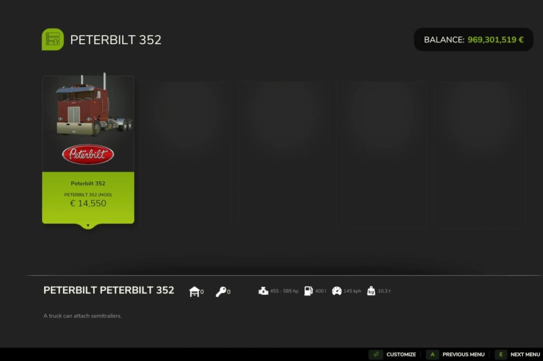
Task: Click the fuel tank capacity icon
Action: pyautogui.click(x=308, y=291)
